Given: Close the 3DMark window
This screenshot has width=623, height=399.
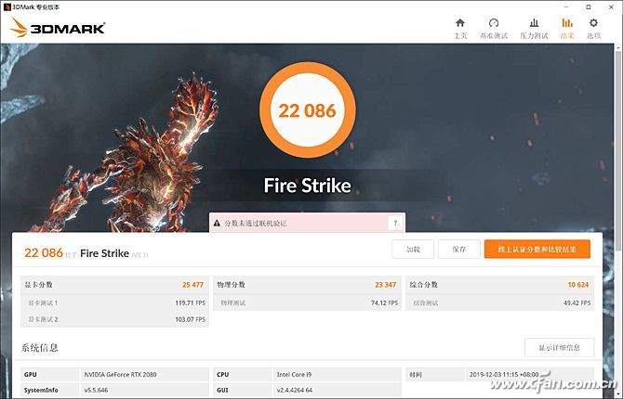Looking at the screenshot, I should pyautogui.click(x=610, y=6).
